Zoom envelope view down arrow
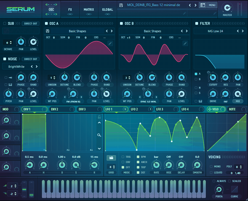This screenshot has height=201, width=248. (x=99, y=149)
